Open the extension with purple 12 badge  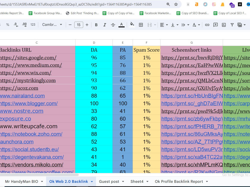click(x=232, y=5)
